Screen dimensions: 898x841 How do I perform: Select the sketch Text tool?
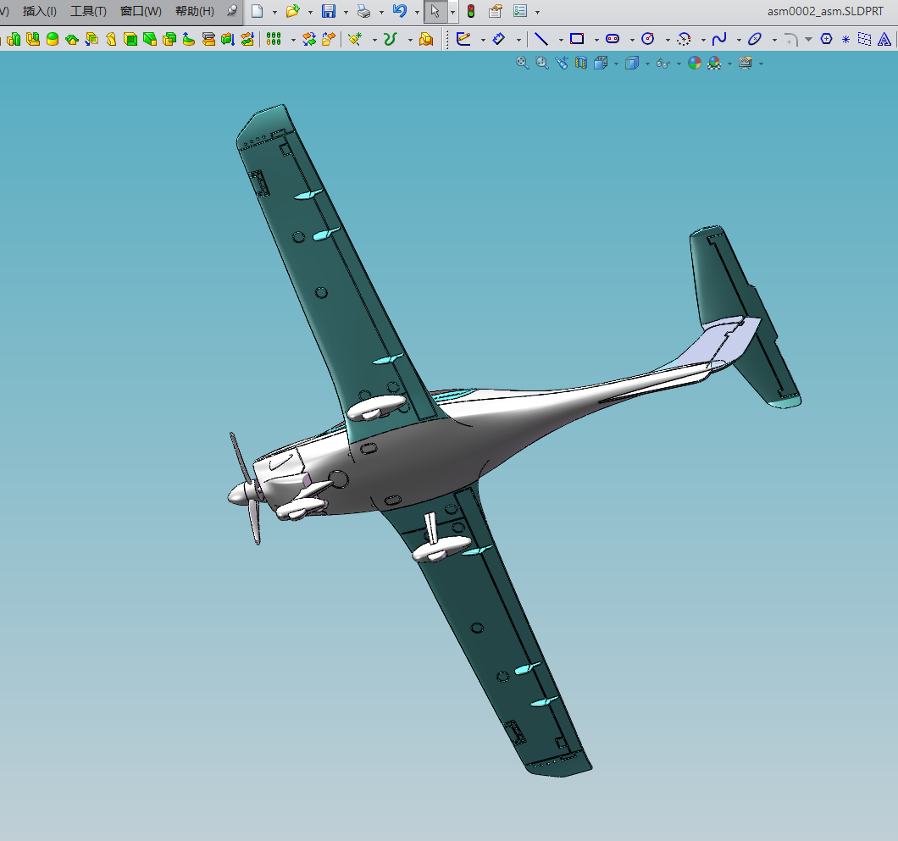coord(884,39)
